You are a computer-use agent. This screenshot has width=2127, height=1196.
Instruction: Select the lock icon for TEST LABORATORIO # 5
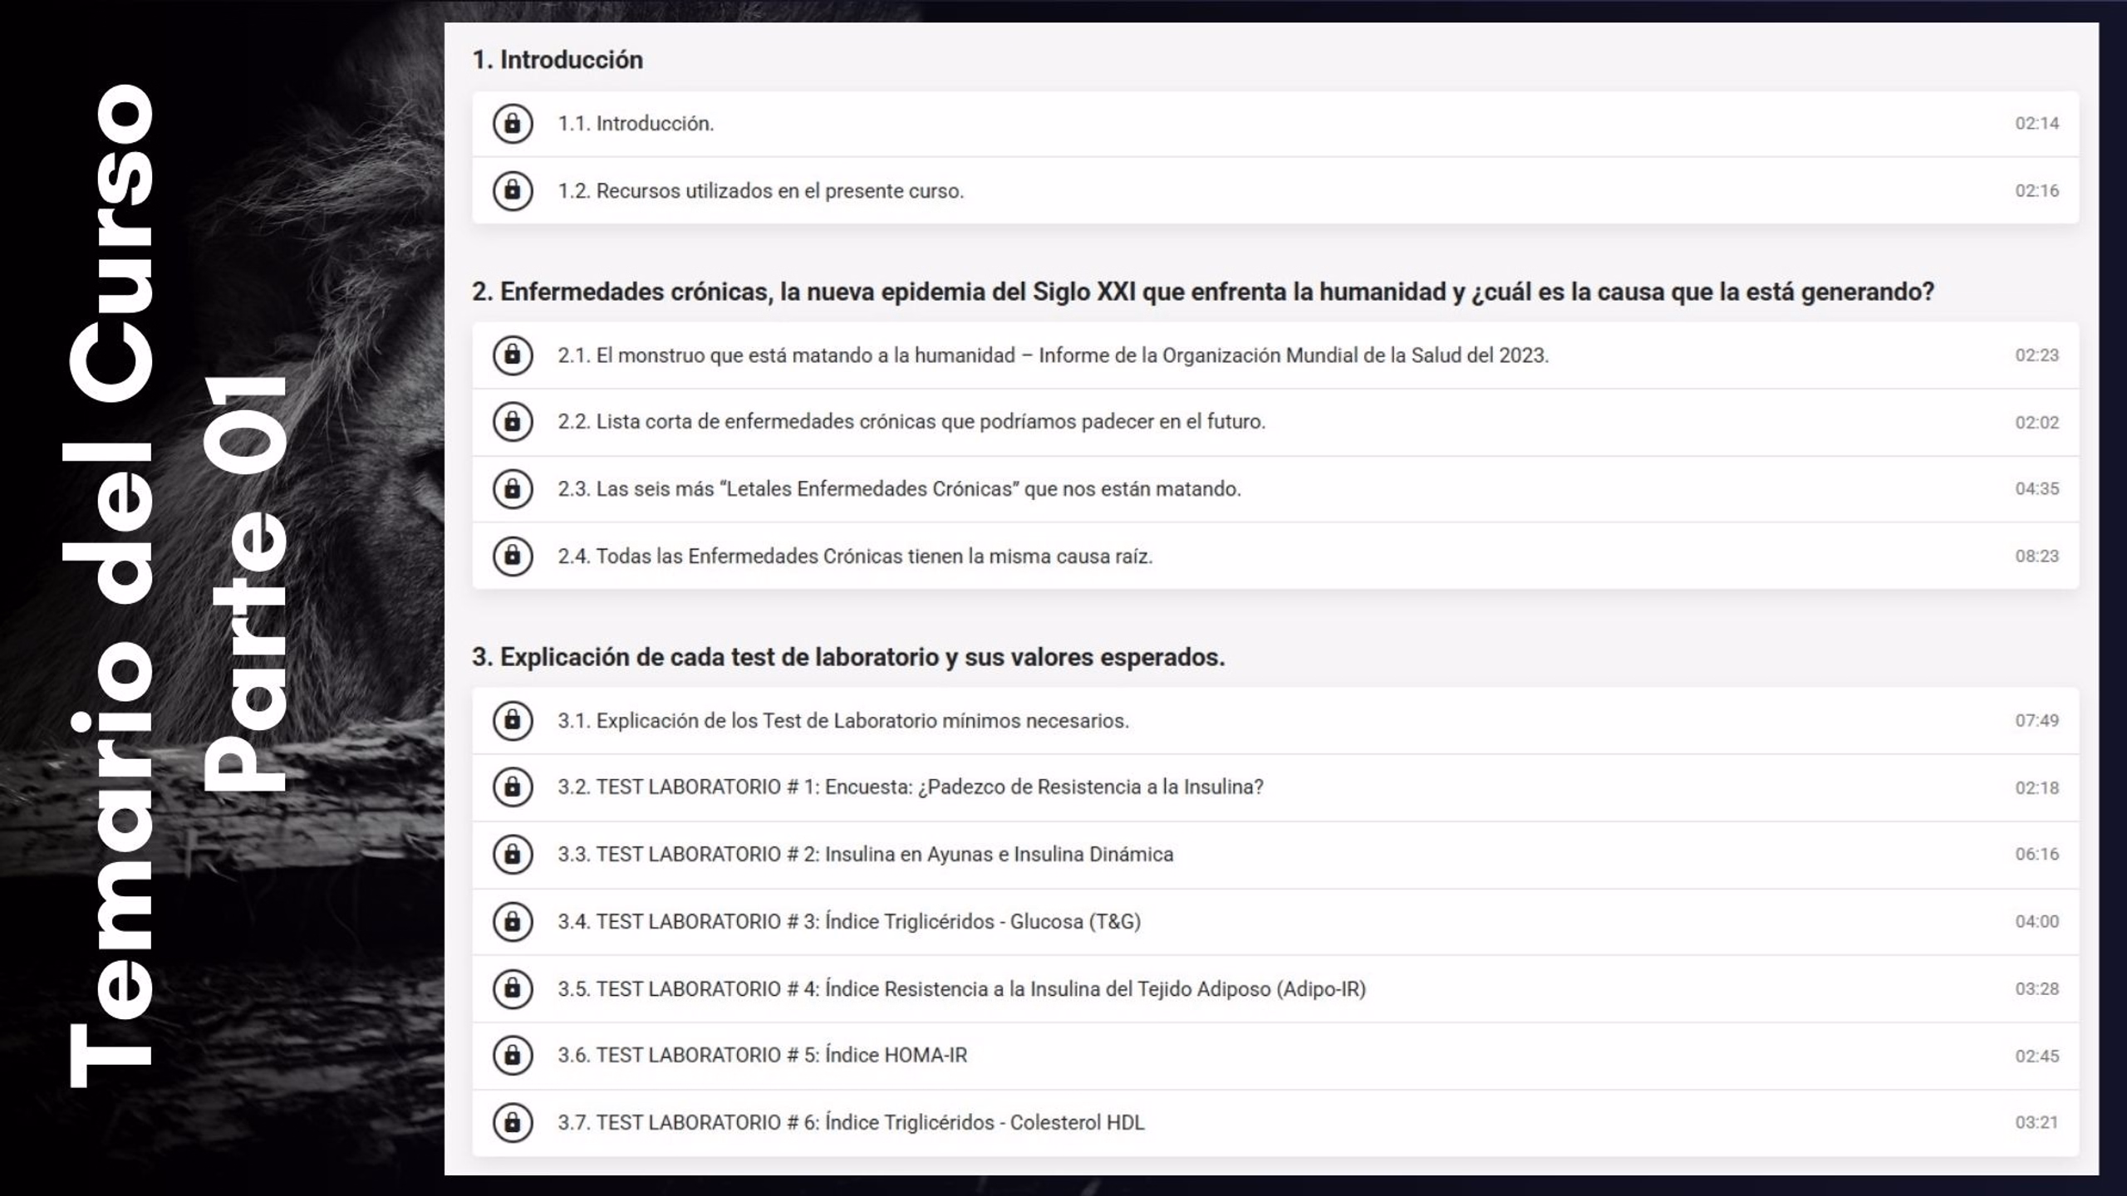point(513,1056)
